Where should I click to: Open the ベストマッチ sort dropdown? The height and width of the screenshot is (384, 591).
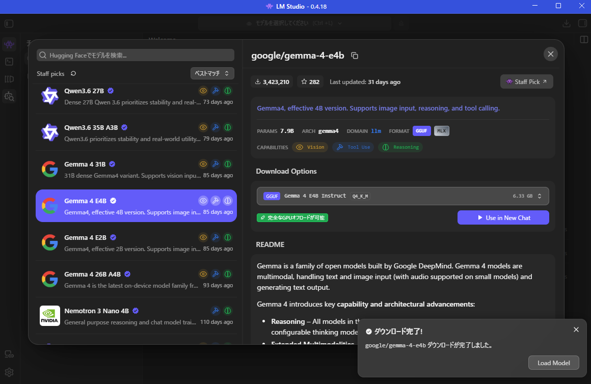pos(212,73)
